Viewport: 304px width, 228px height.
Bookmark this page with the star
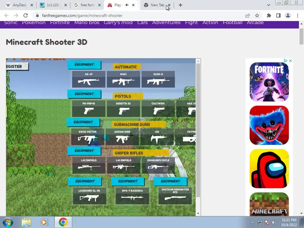(257, 15)
